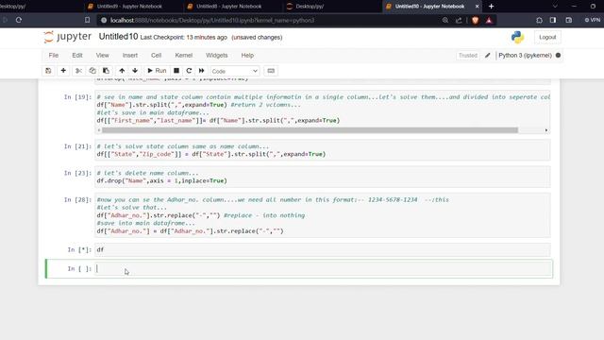The height and width of the screenshot is (340, 604).
Task: Open the Insert menu
Action: click(130, 56)
